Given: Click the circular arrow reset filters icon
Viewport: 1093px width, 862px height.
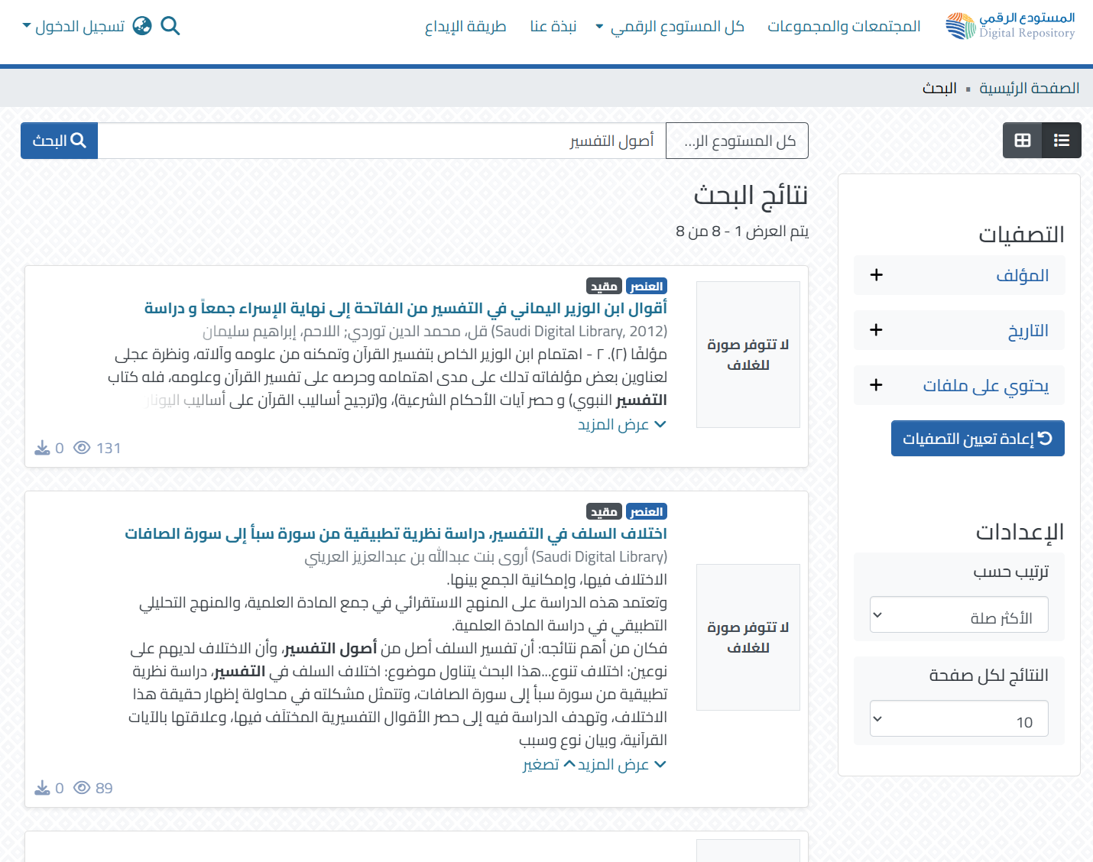Looking at the screenshot, I should (x=1045, y=438).
